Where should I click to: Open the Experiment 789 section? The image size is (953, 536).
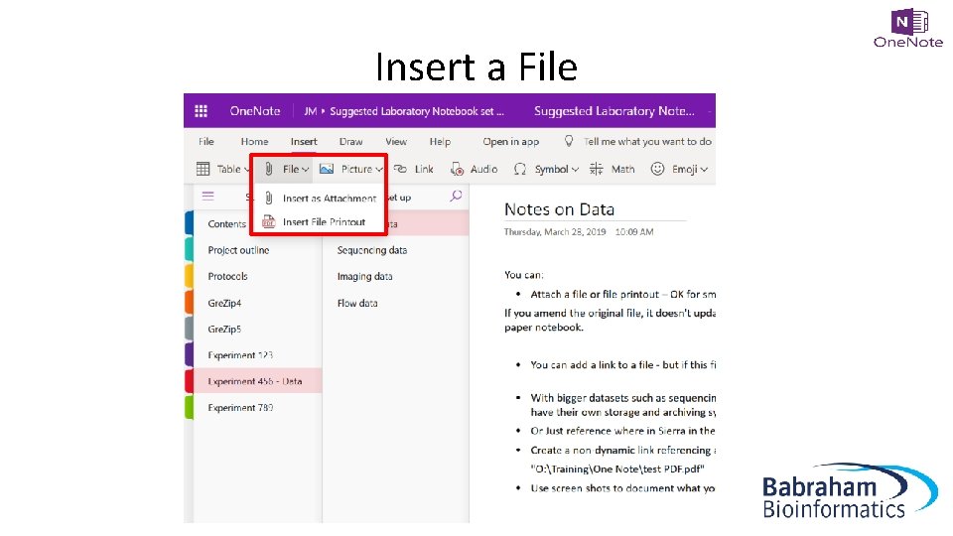240,408
